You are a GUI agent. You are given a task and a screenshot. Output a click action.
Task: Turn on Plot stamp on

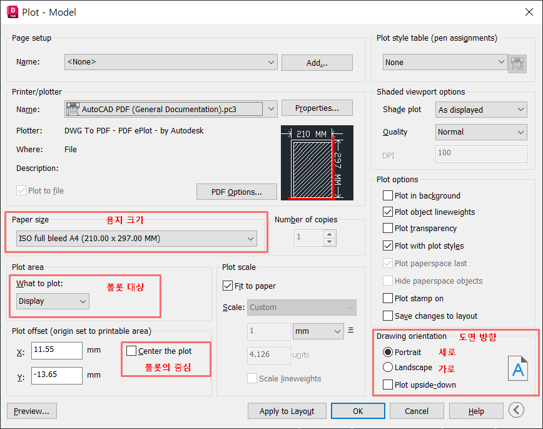[x=387, y=298]
